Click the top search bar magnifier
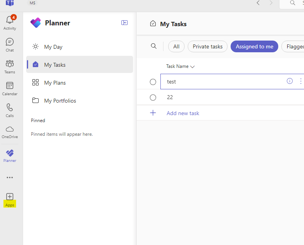Viewport: 304px width, 245px height. pyautogui.click(x=293, y=3)
